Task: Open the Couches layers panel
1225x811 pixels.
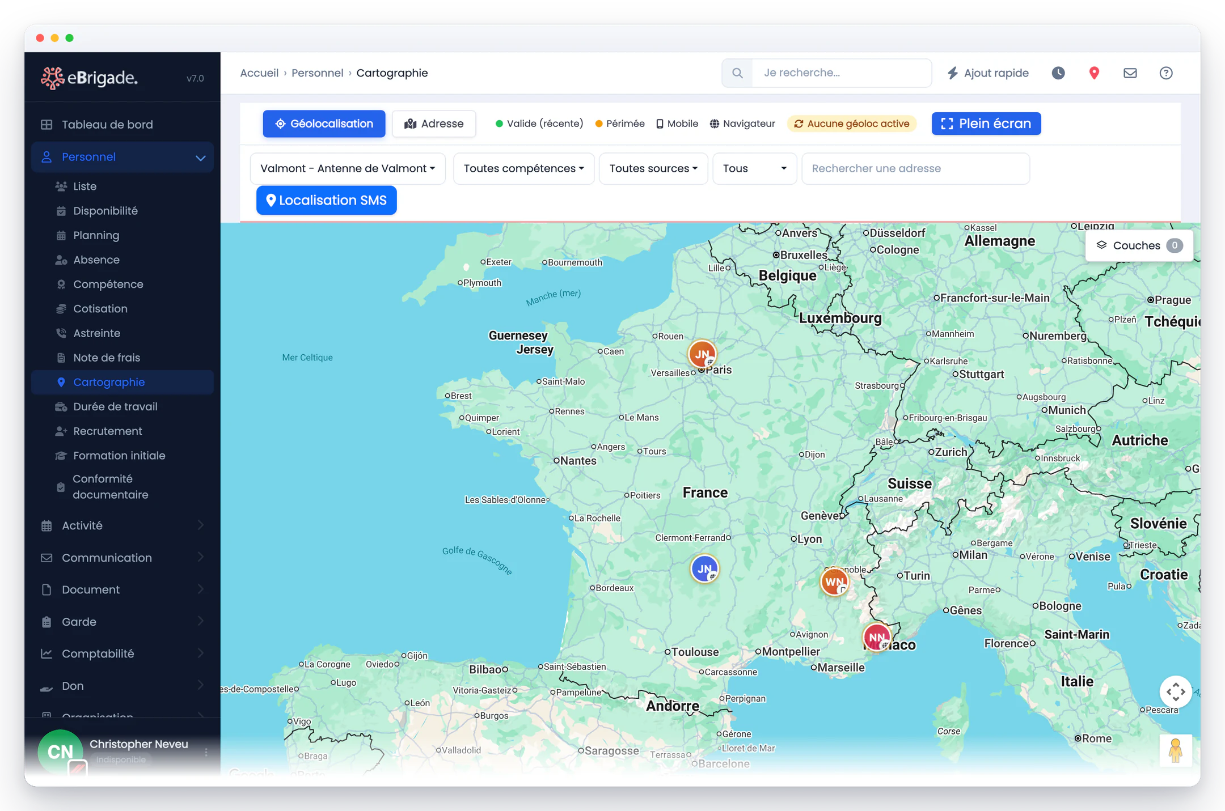Action: (x=1139, y=245)
